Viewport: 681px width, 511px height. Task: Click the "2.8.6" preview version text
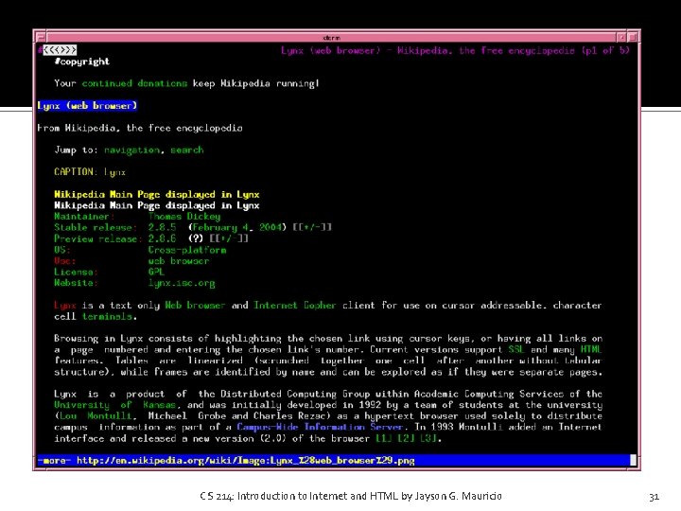[162, 238]
